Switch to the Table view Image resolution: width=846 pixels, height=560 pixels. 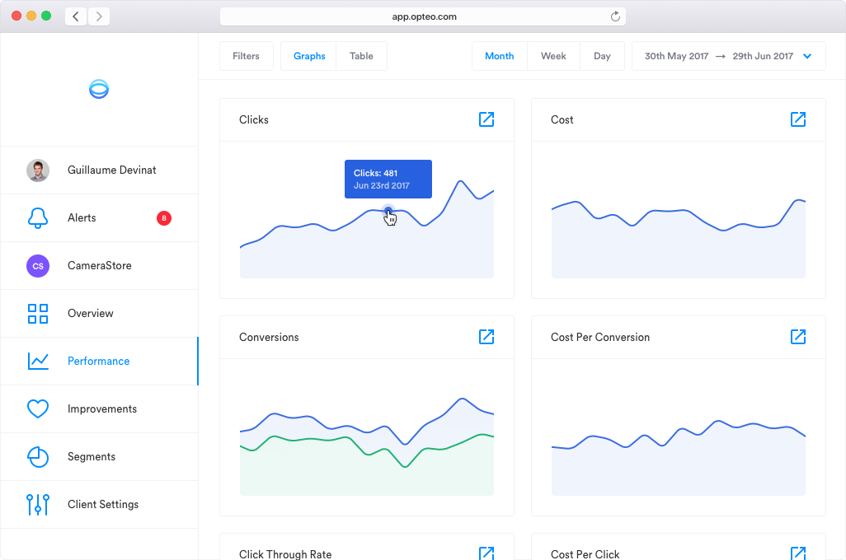pos(361,56)
